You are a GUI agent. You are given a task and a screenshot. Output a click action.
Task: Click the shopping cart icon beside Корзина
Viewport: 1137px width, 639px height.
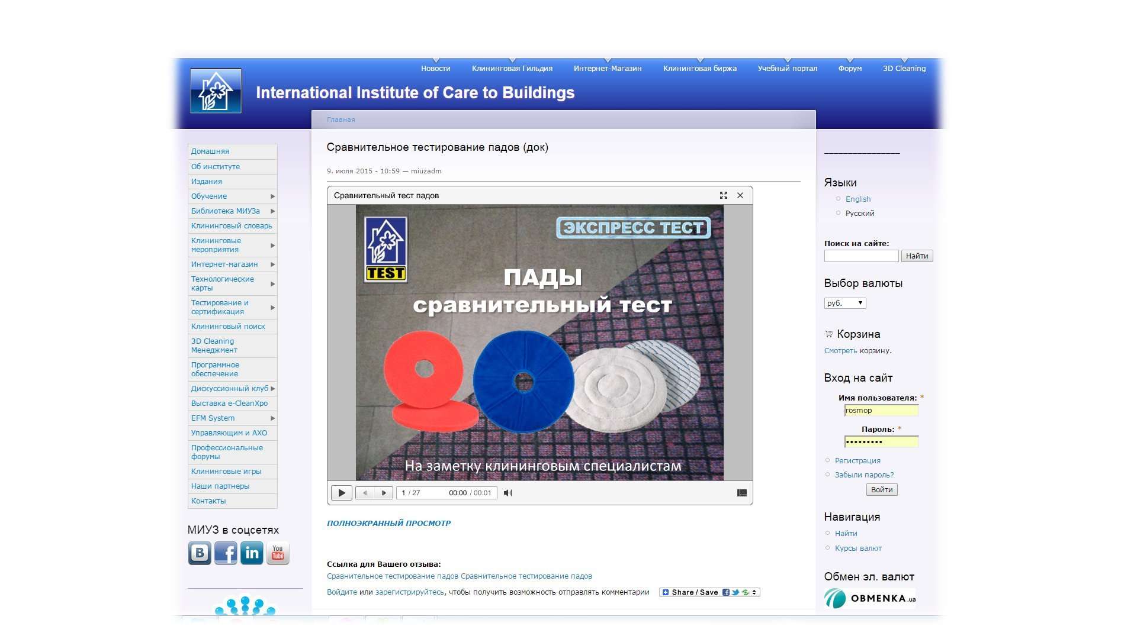click(x=829, y=334)
